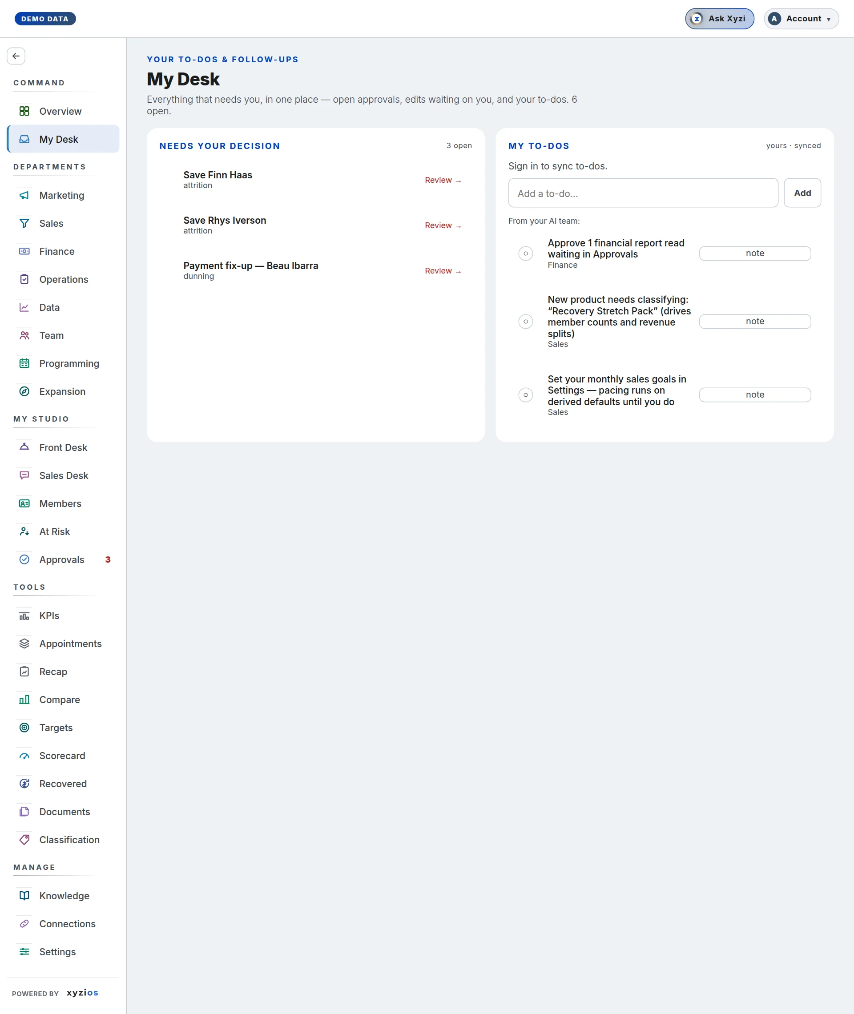Add note to Recovery Stretch Pack to-do
This screenshot has height=1014, width=854.
755,322
